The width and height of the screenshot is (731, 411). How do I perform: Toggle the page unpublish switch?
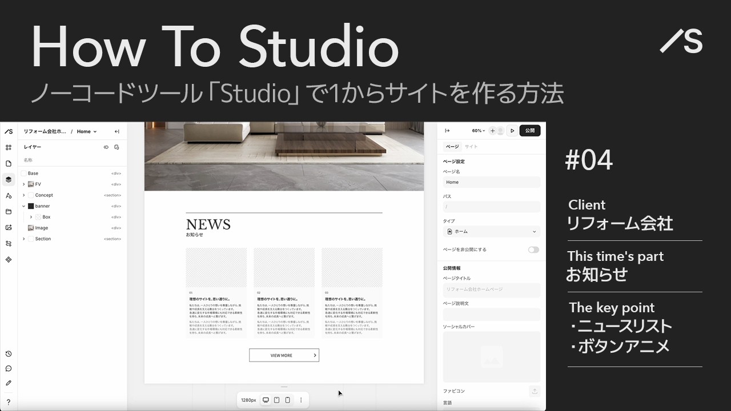(533, 249)
